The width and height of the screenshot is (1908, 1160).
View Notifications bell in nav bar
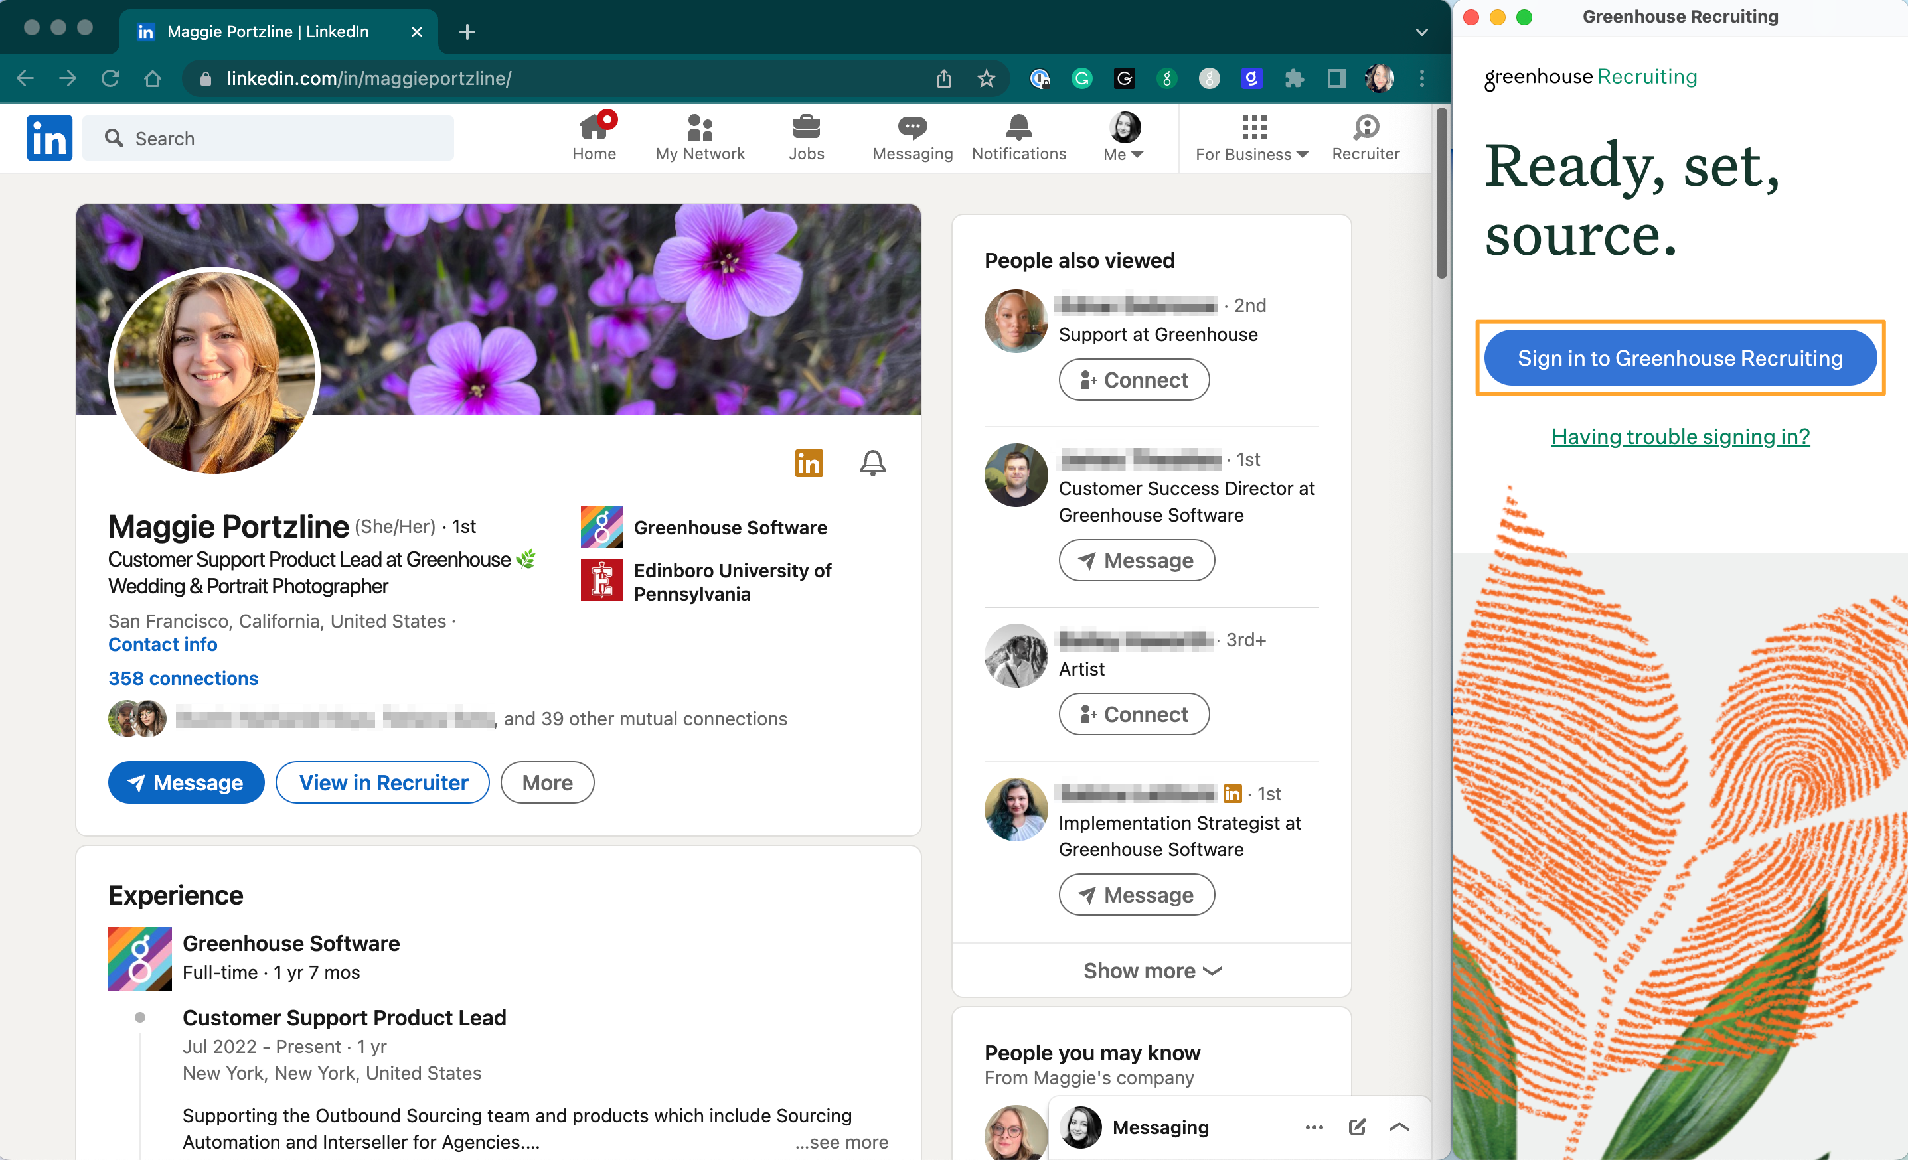click(1018, 137)
